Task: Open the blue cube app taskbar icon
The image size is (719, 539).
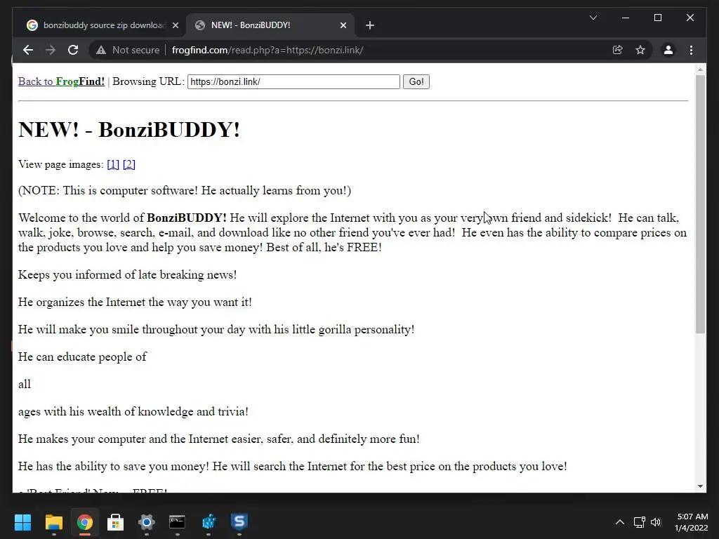Action: point(209,522)
